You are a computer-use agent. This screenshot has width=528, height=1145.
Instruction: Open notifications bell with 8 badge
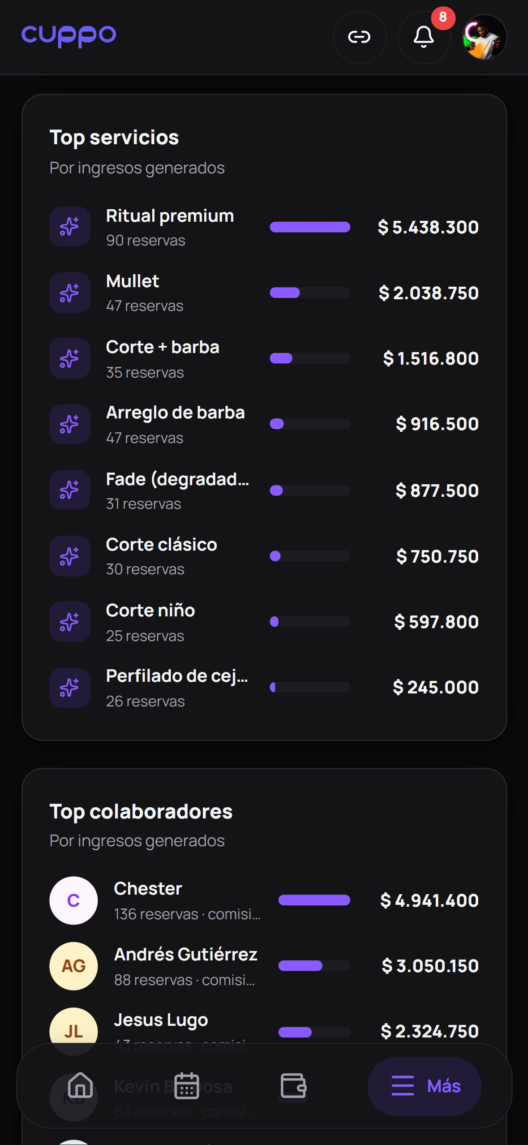[x=424, y=37]
